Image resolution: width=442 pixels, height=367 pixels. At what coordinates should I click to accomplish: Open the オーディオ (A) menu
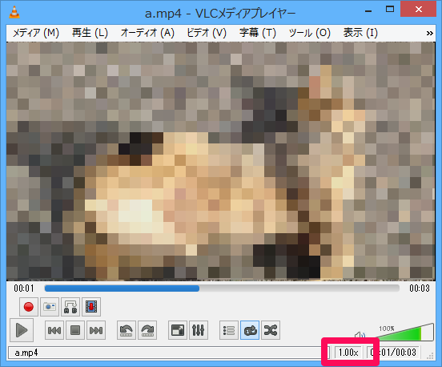147,33
